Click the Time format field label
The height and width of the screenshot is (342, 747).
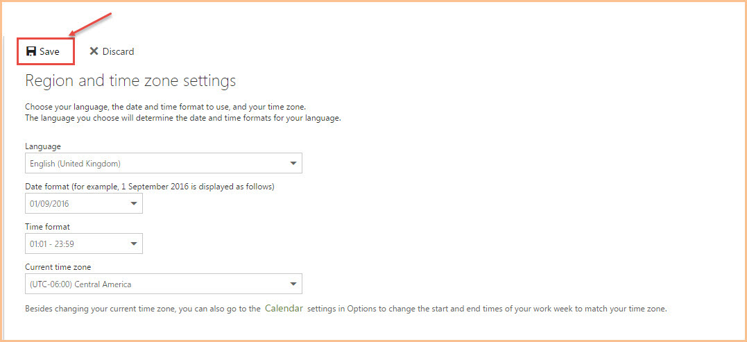click(x=47, y=227)
